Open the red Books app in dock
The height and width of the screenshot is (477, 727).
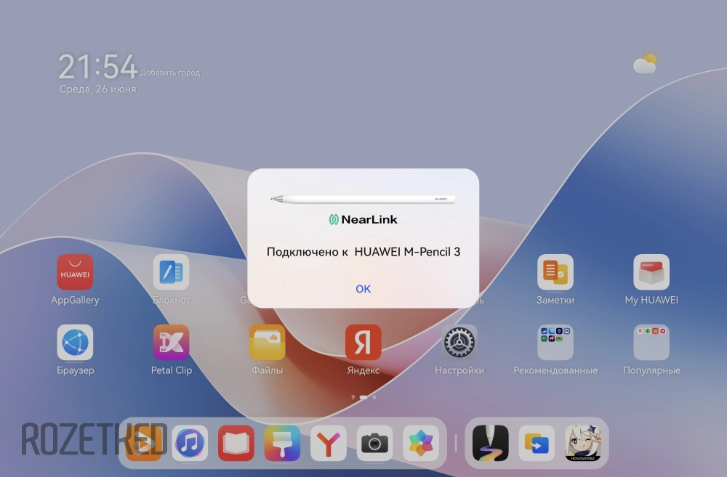[x=236, y=443]
